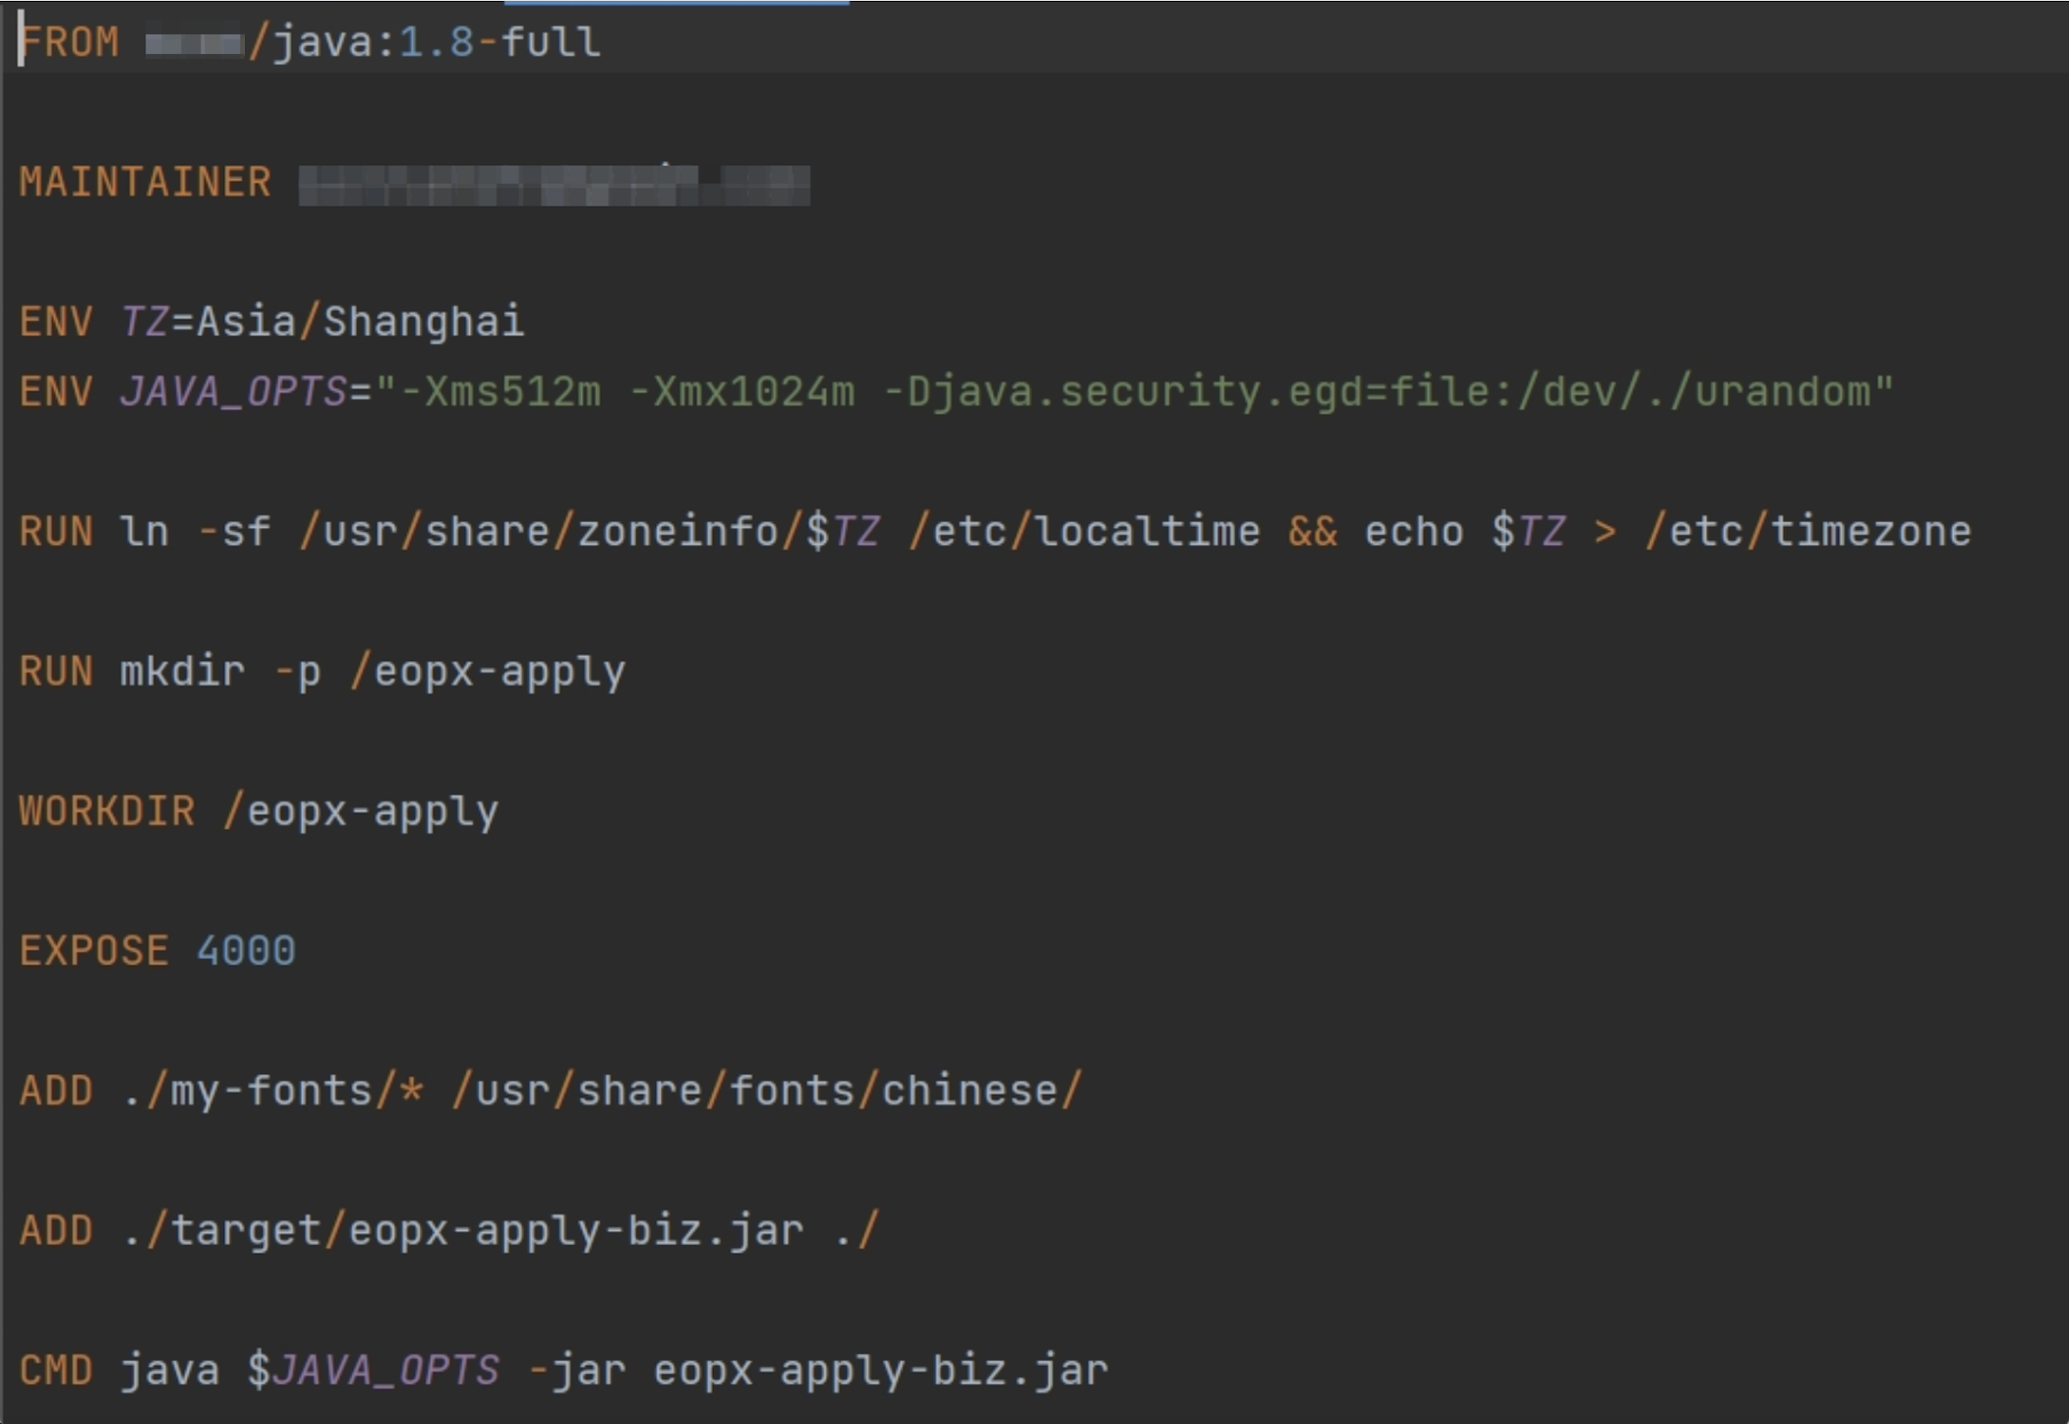Click the -Xmx1024m option in string
The width and height of the screenshot is (2069, 1424).
pyautogui.click(x=741, y=392)
